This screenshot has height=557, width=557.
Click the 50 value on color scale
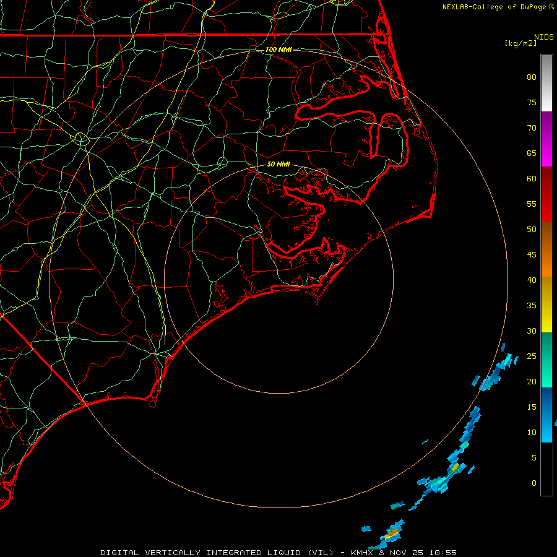click(x=532, y=230)
